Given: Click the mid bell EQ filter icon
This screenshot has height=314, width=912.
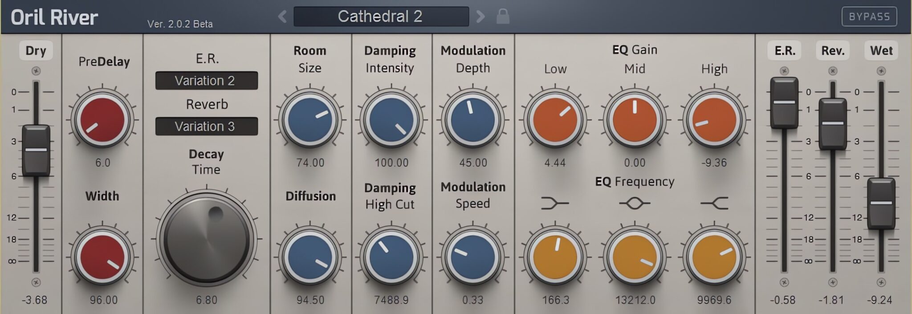Looking at the screenshot, I should click(635, 204).
